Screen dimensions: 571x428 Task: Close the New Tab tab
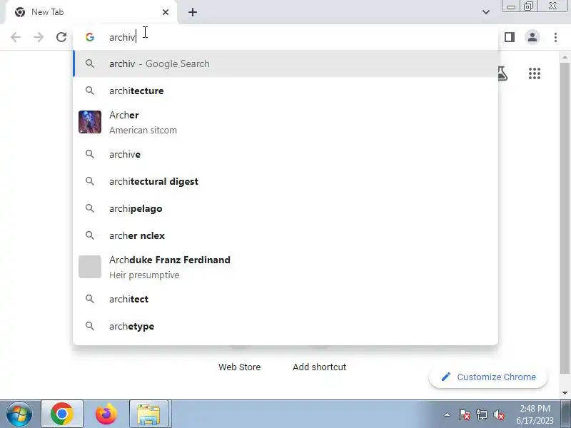point(166,12)
